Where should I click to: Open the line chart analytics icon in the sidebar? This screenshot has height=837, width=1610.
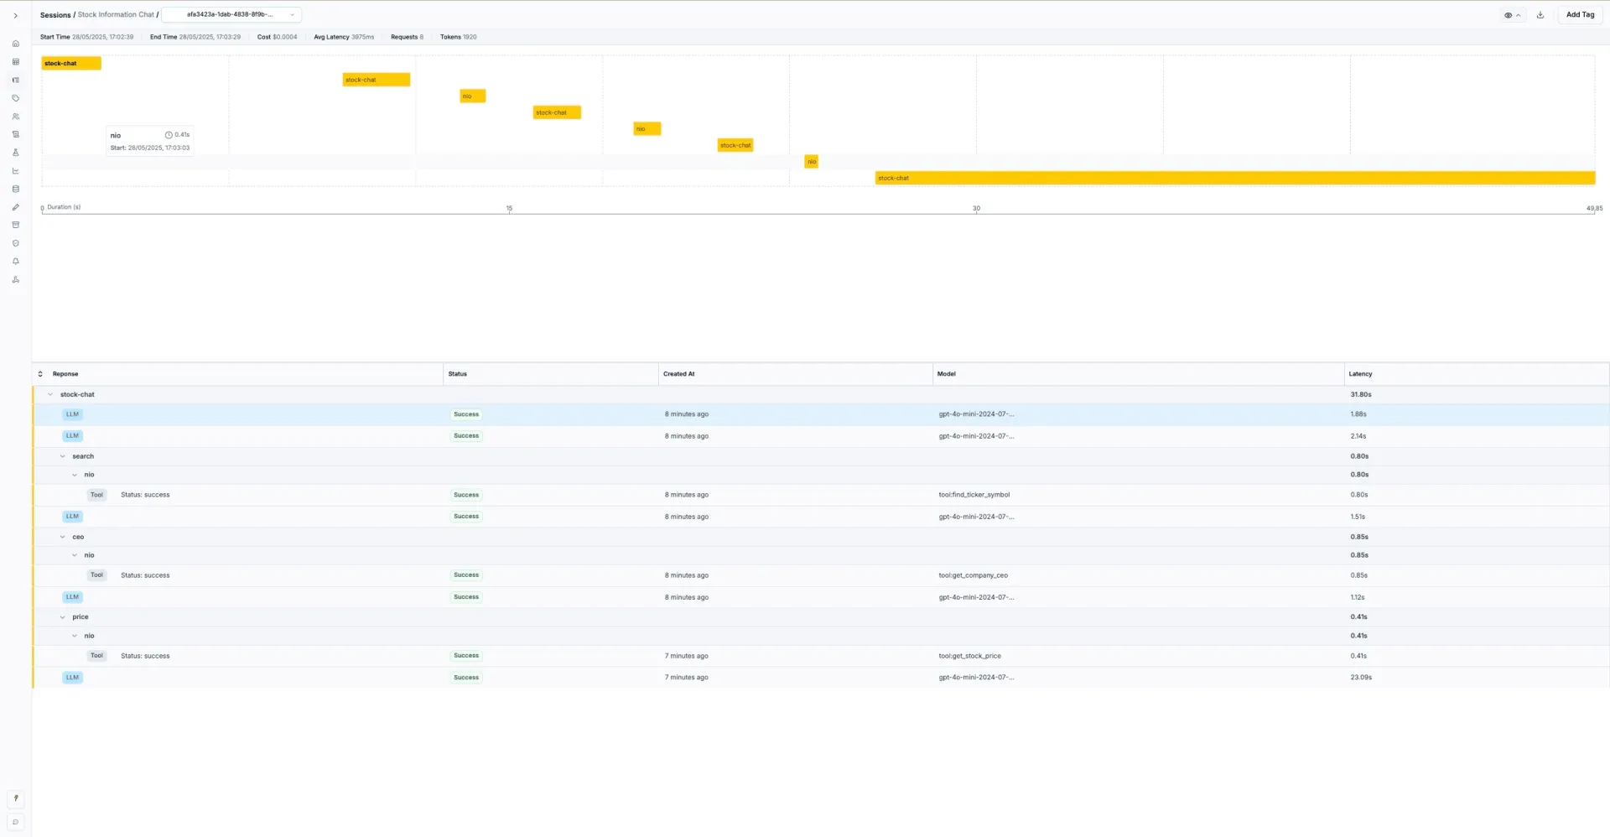point(15,171)
